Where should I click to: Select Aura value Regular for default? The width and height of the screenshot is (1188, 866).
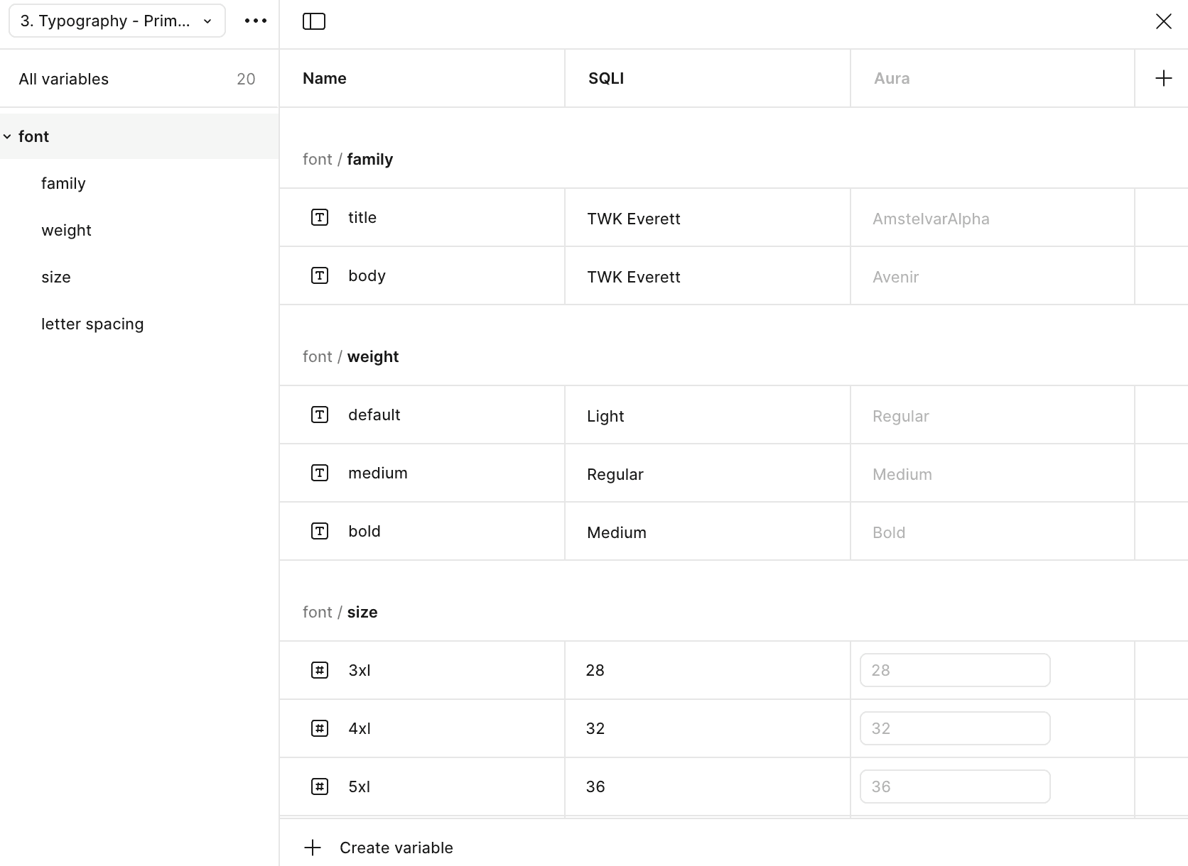tap(901, 416)
